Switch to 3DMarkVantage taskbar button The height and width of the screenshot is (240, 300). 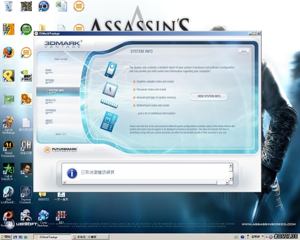[52, 237]
